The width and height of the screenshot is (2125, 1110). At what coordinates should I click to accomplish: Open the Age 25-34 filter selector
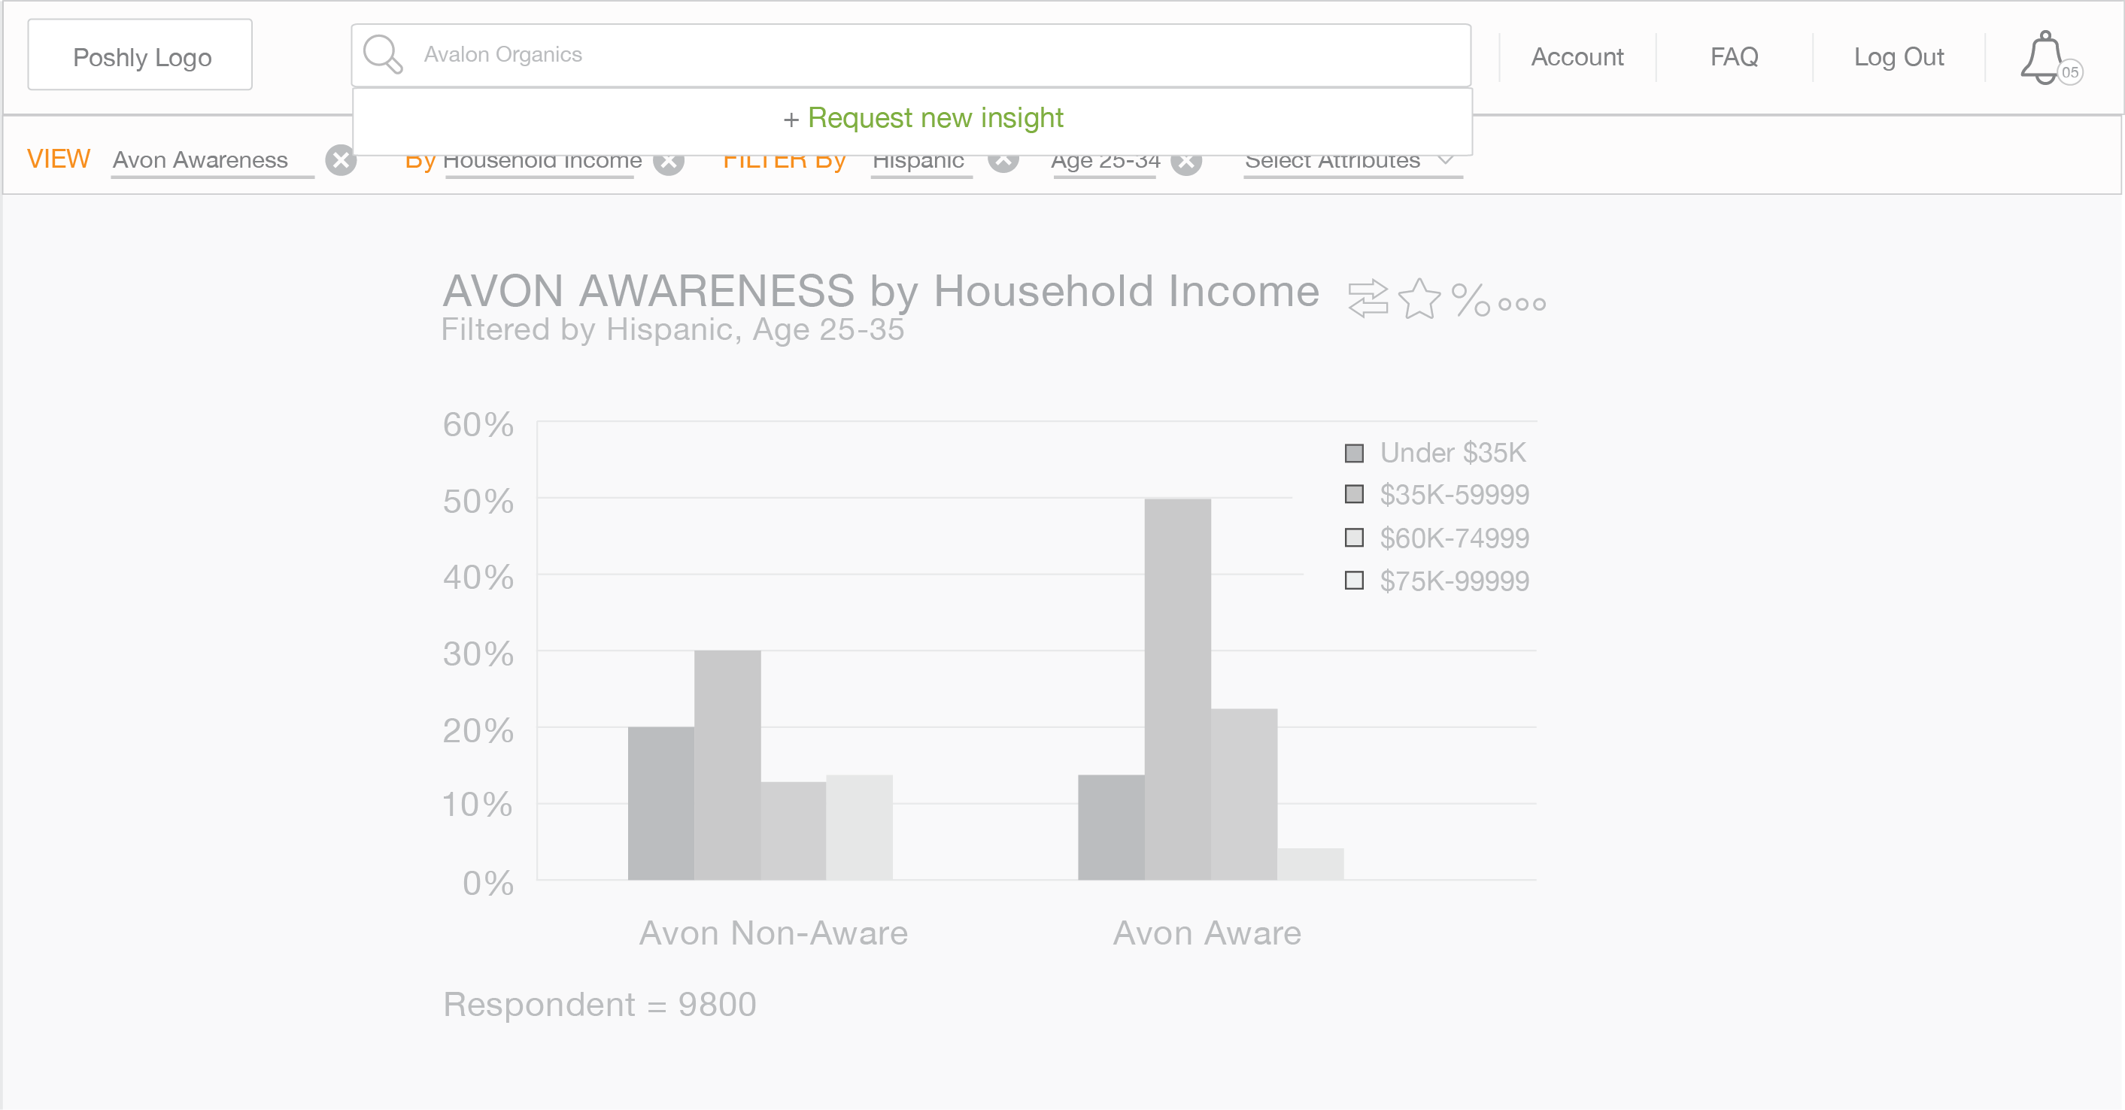pos(1106,163)
